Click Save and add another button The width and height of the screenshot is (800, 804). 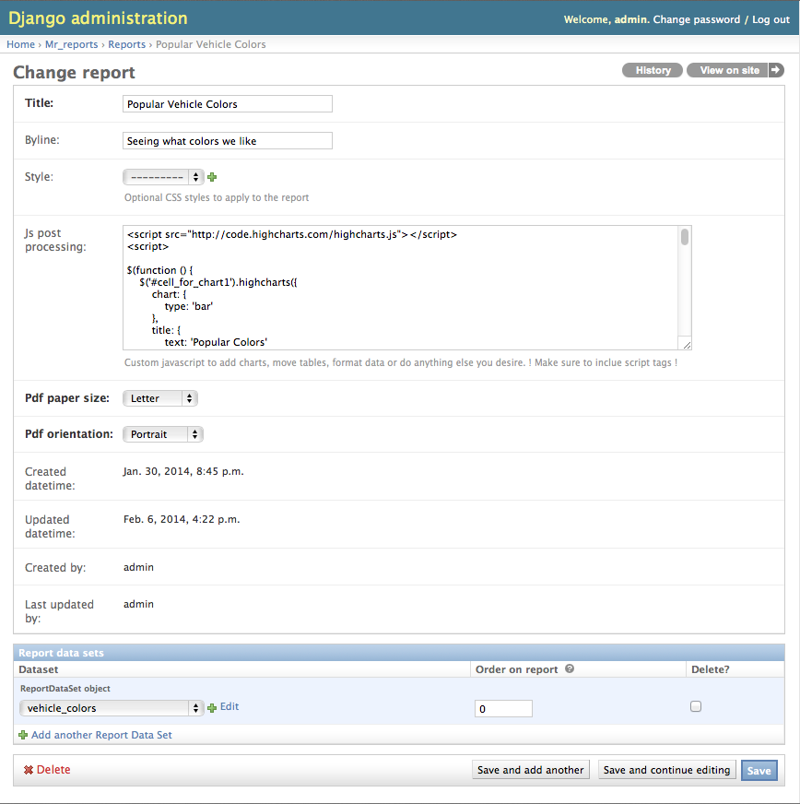coord(531,770)
